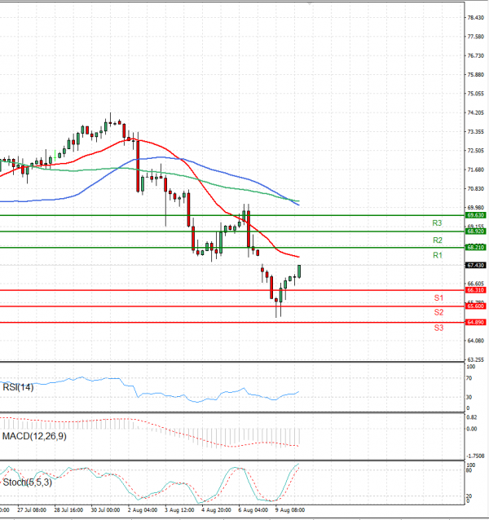Click the 6 Aug 04:00 time label

pos(253,510)
